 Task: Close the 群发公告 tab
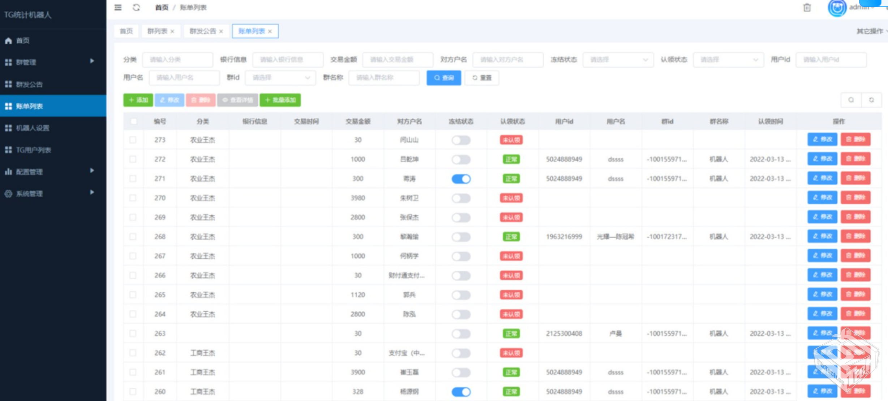pos(221,31)
